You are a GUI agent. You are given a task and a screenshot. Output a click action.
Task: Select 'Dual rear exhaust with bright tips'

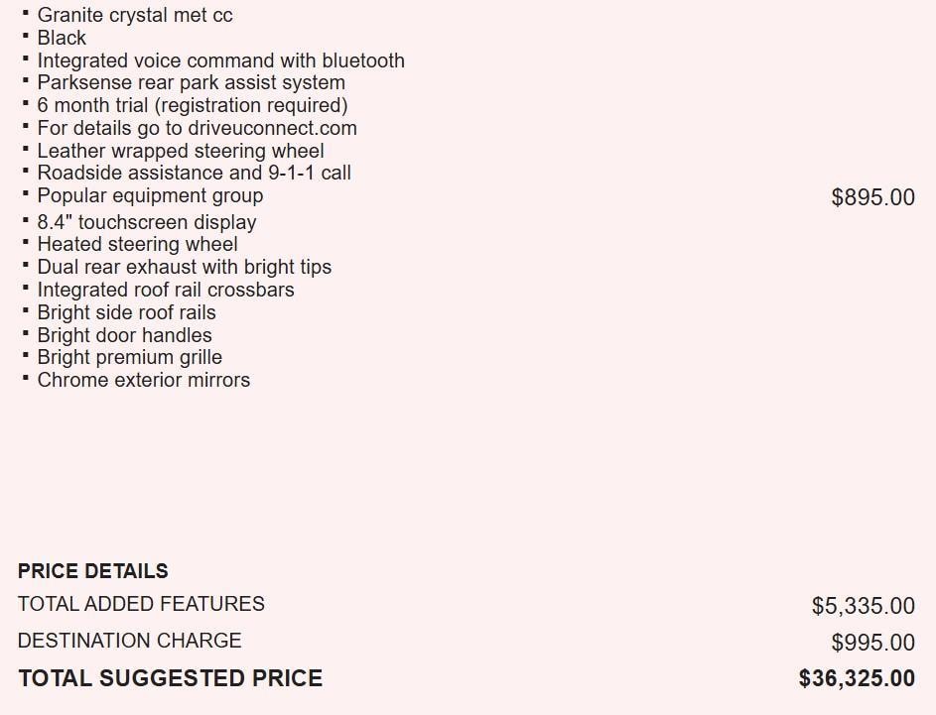[184, 267]
